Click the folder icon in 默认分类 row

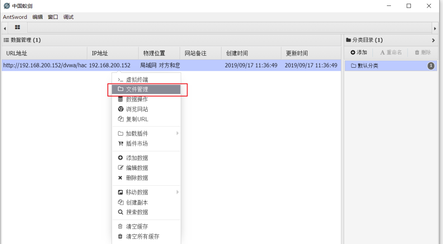pyautogui.click(x=353, y=66)
